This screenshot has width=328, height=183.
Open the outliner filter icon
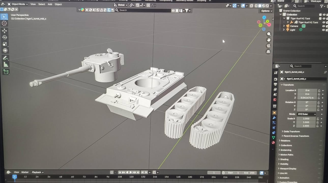point(322,6)
